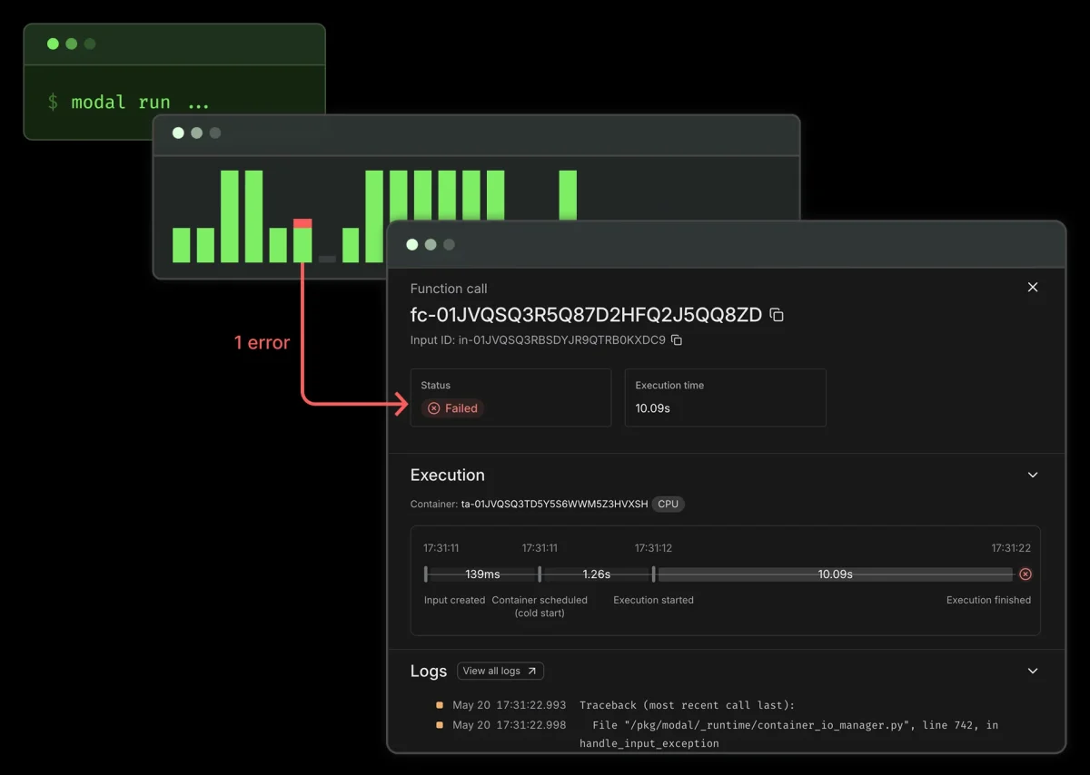
Task: Click the Execution started label
Action: [653, 600]
